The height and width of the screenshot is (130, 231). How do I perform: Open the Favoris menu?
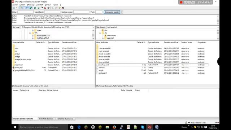click(x=55, y=5)
